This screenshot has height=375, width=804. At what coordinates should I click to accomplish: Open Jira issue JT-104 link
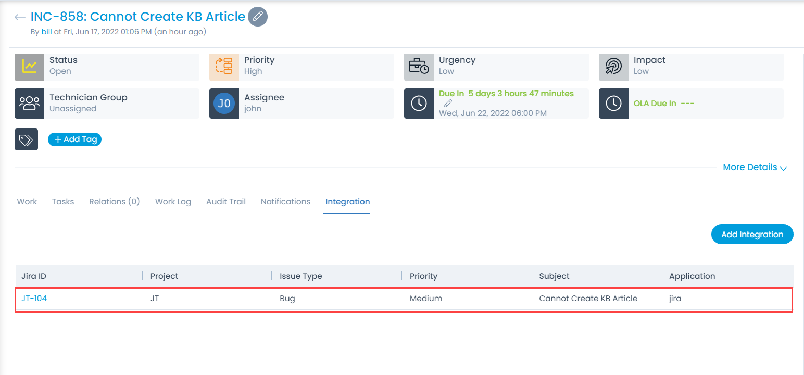(x=34, y=299)
